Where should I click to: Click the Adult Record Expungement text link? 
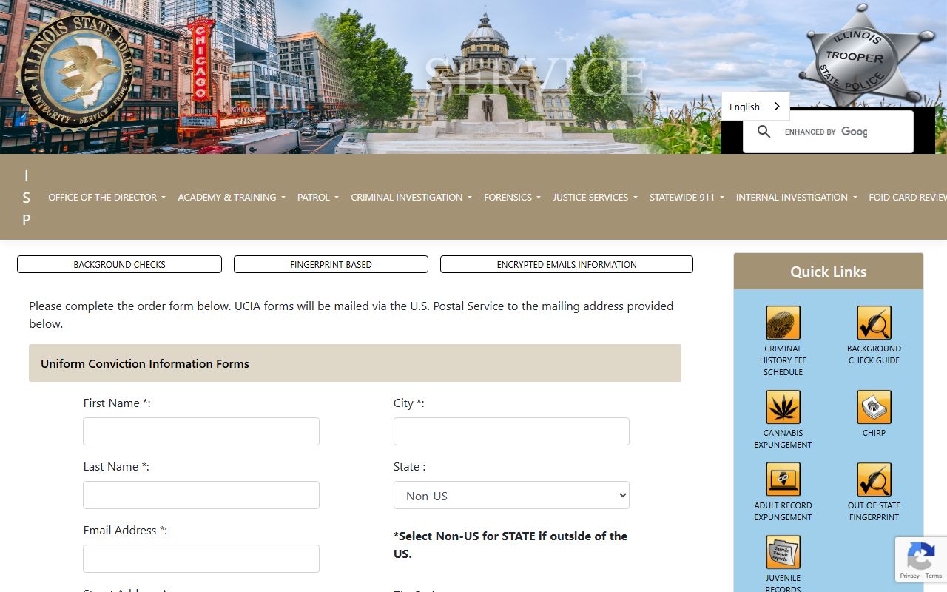tap(783, 511)
